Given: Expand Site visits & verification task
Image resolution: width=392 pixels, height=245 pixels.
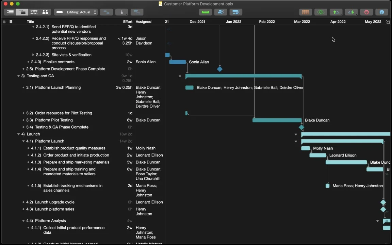Looking at the screenshot, I should (x=33, y=55).
